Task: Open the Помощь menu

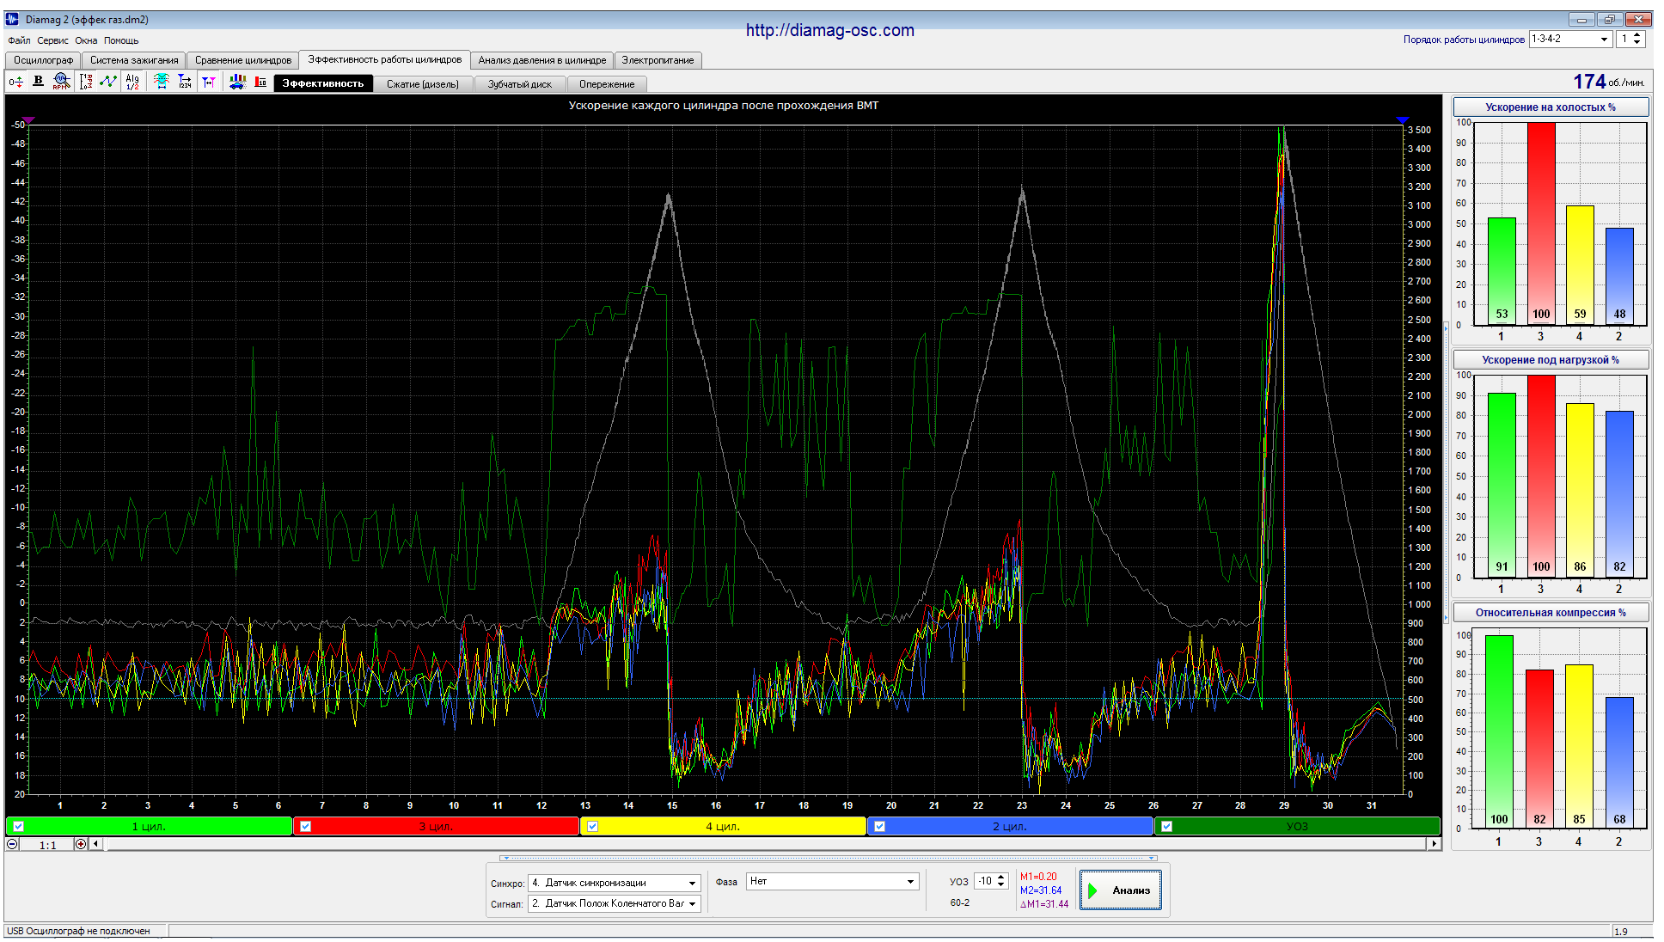Action: pyautogui.click(x=121, y=40)
